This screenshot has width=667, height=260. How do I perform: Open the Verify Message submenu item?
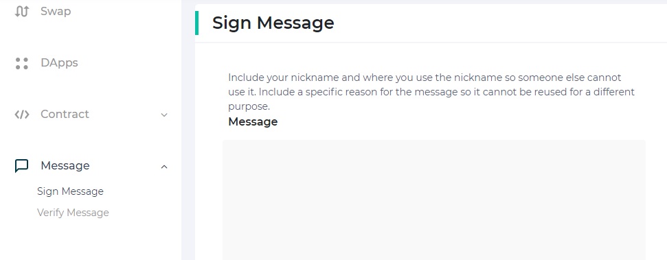coord(73,213)
